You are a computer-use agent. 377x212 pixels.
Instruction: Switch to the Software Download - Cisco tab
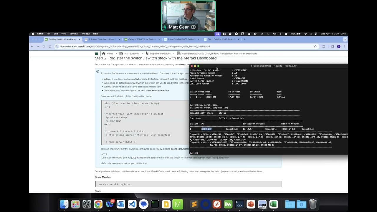(102, 39)
